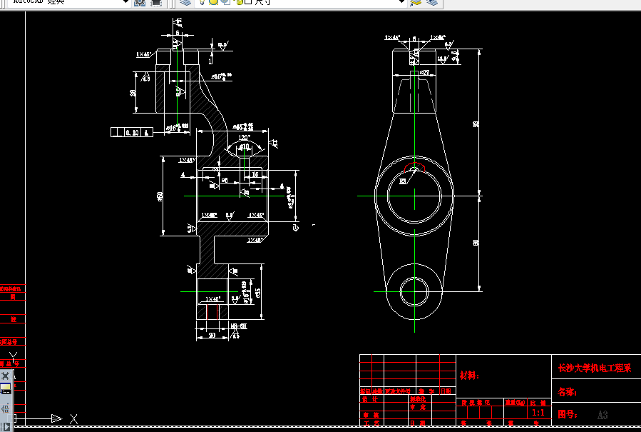
Task: Select the 16 dimension text in the section view
Action: point(255,174)
